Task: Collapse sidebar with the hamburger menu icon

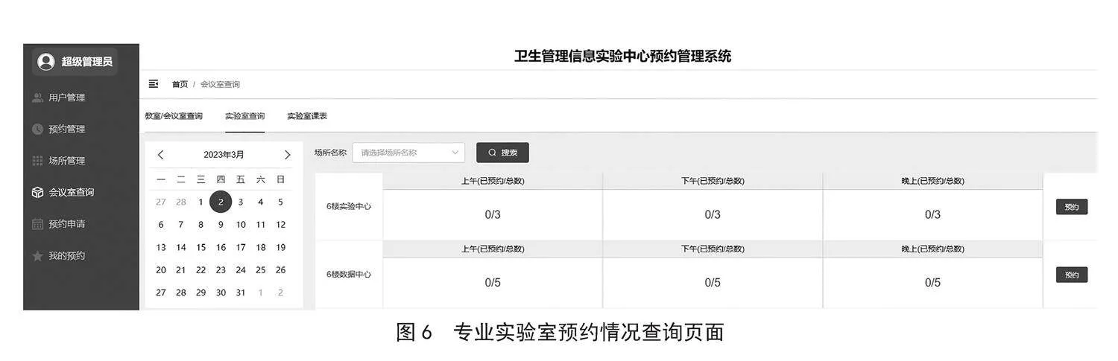Action: (154, 84)
